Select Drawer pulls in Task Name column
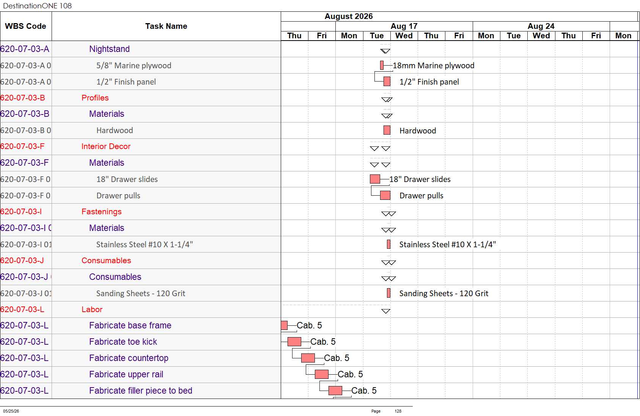 (118, 196)
